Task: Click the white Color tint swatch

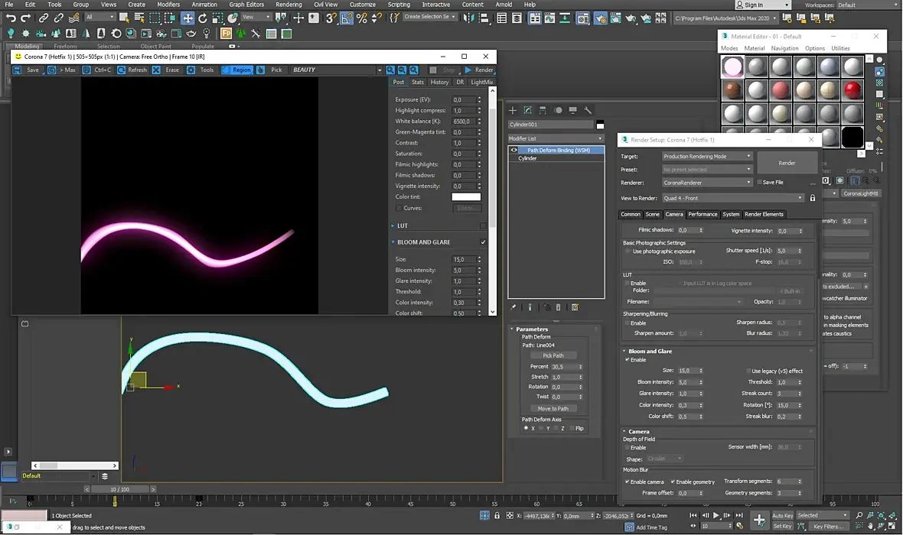Action: coord(466,197)
